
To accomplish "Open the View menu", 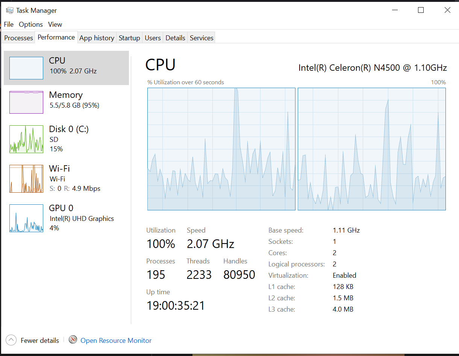I will pos(55,24).
